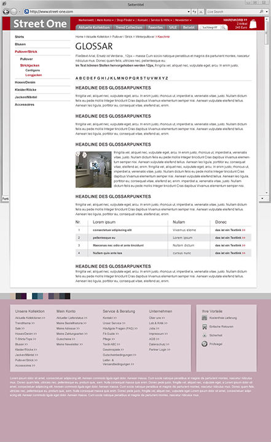Switch to the Favorites tab
Screen dimensions: 271x442
point(155,27)
